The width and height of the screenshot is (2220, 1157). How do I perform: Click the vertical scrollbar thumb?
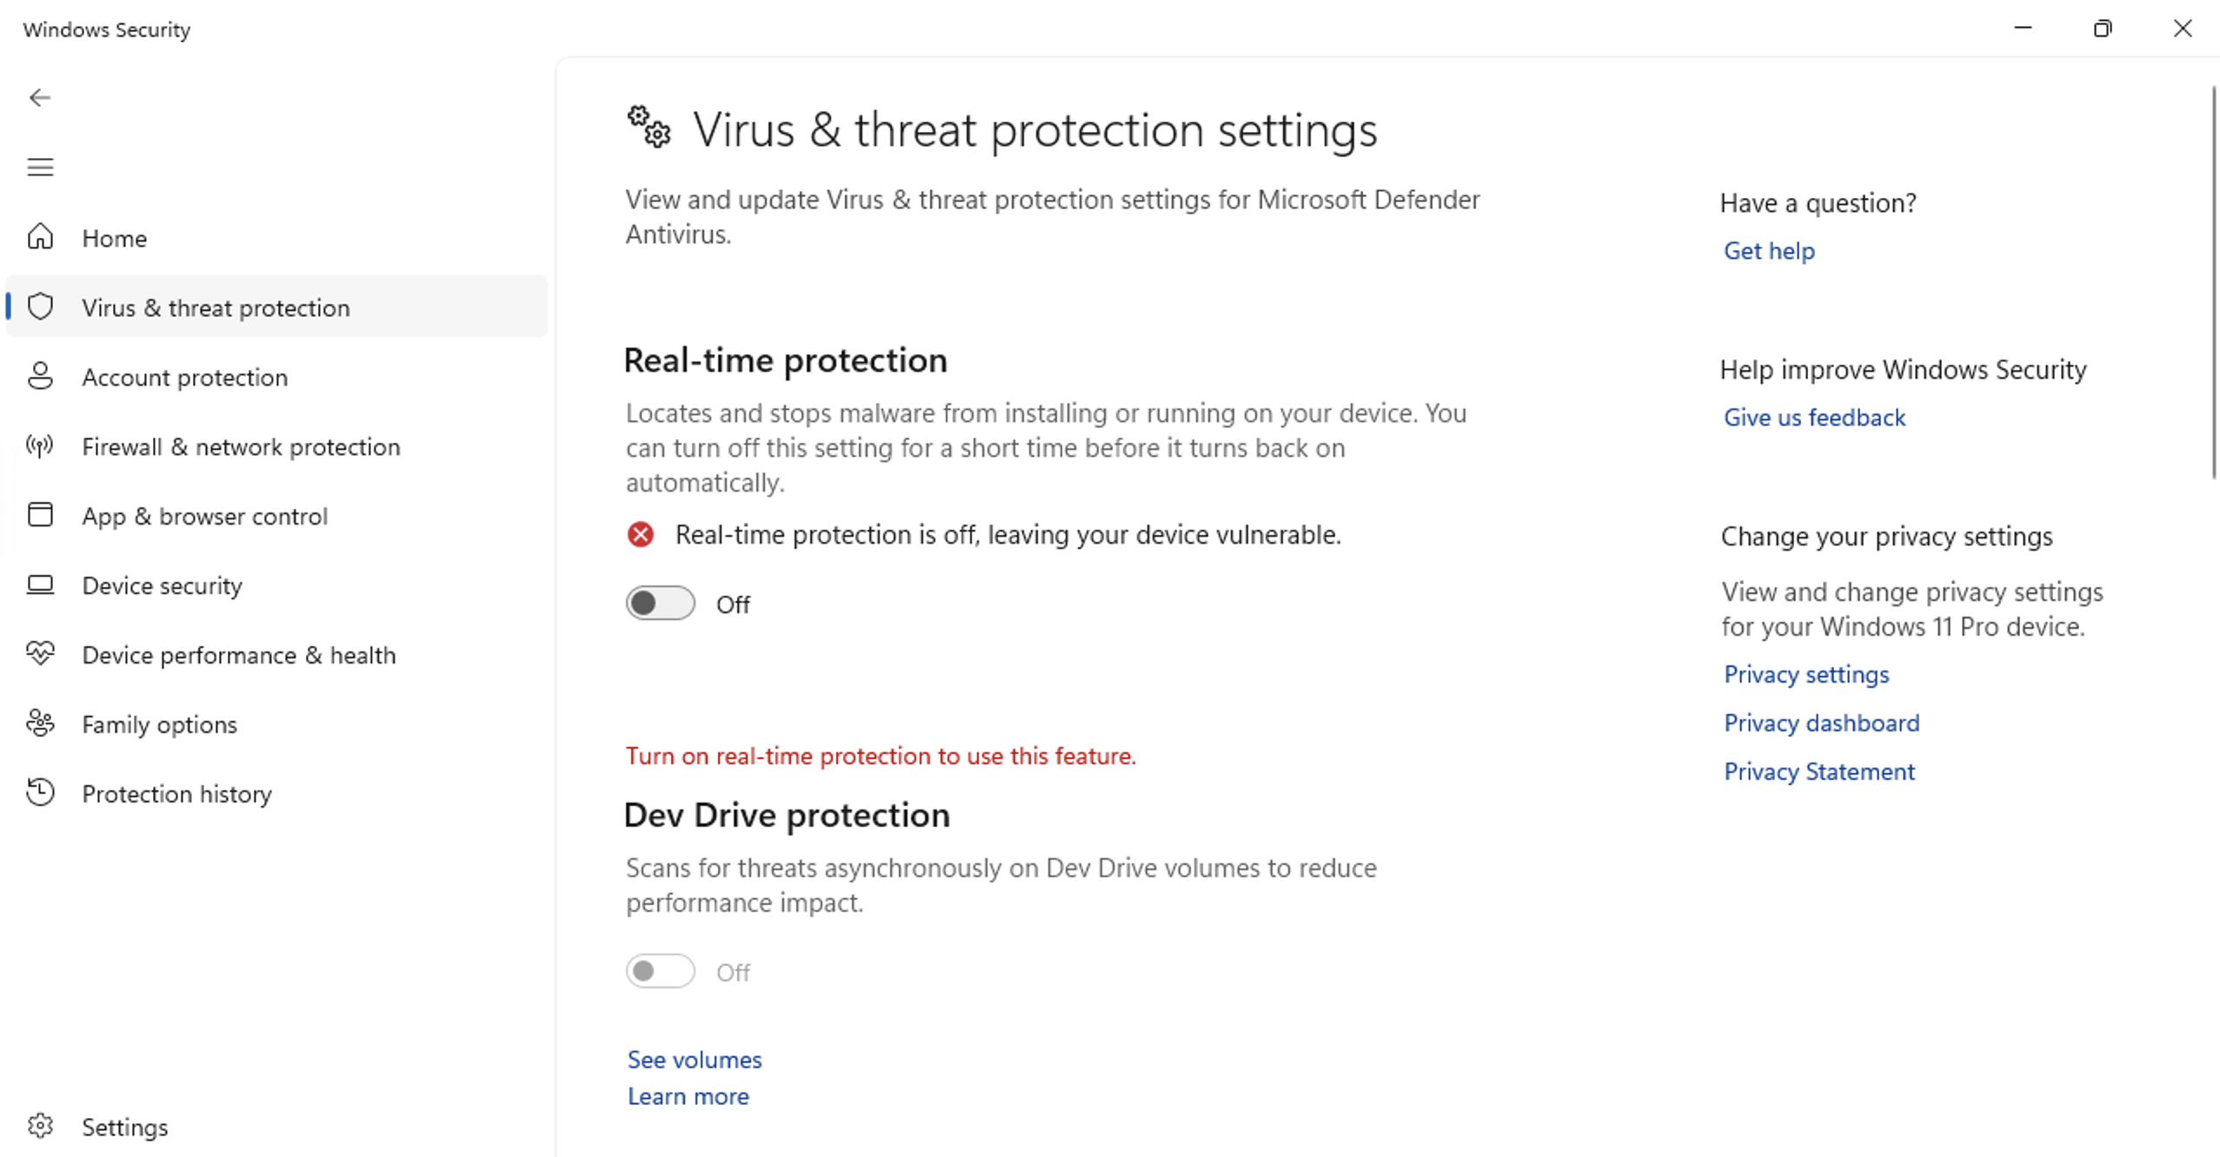2213,282
